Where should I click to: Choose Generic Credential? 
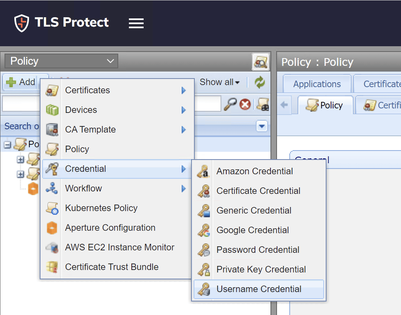[x=259, y=211]
